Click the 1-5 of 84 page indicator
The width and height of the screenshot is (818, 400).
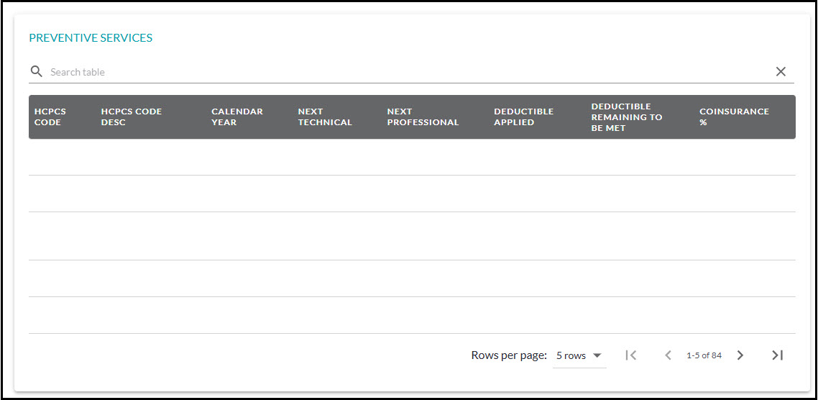[704, 355]
